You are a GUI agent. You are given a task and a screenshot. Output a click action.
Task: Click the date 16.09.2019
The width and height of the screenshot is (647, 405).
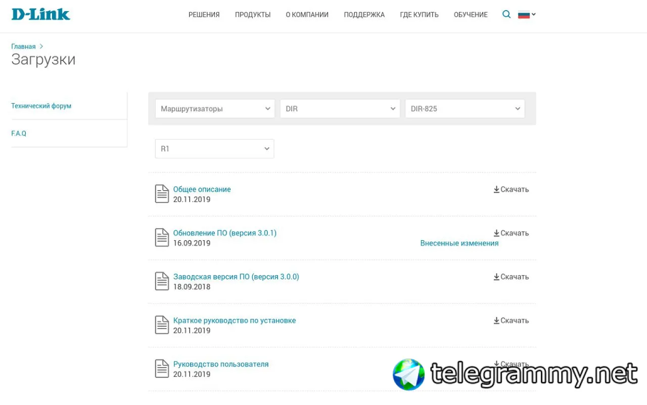(x=192, y=243)
